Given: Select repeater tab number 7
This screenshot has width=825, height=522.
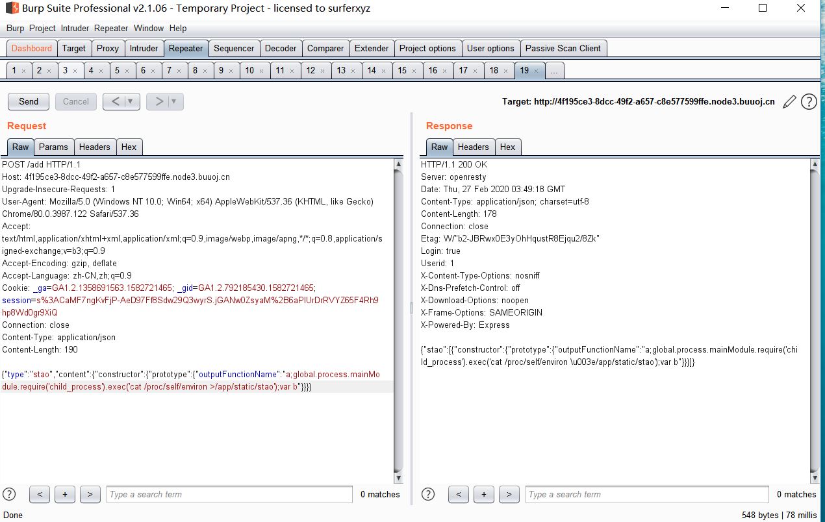Looking at the screenshot, I should [x=174, y=71].
